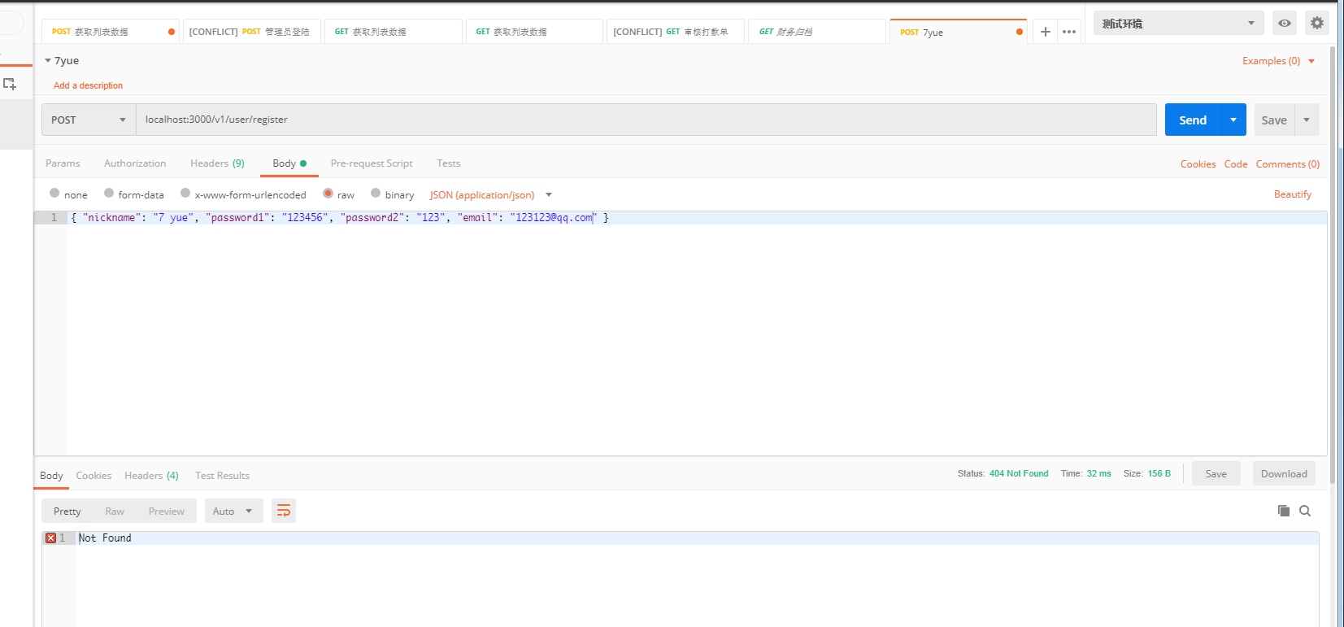The image size is (1344, 627).
Task: Select the binary body type
Action: pos(376,194)
